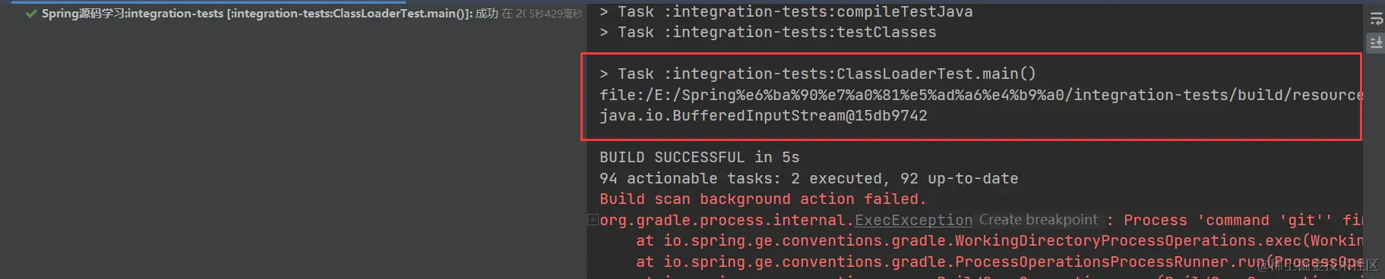This screenshot has width=1385, height=279.
Task: Click the WorkingDirectoryProcessOperations.exec stack frame
Action: point(999,240)
